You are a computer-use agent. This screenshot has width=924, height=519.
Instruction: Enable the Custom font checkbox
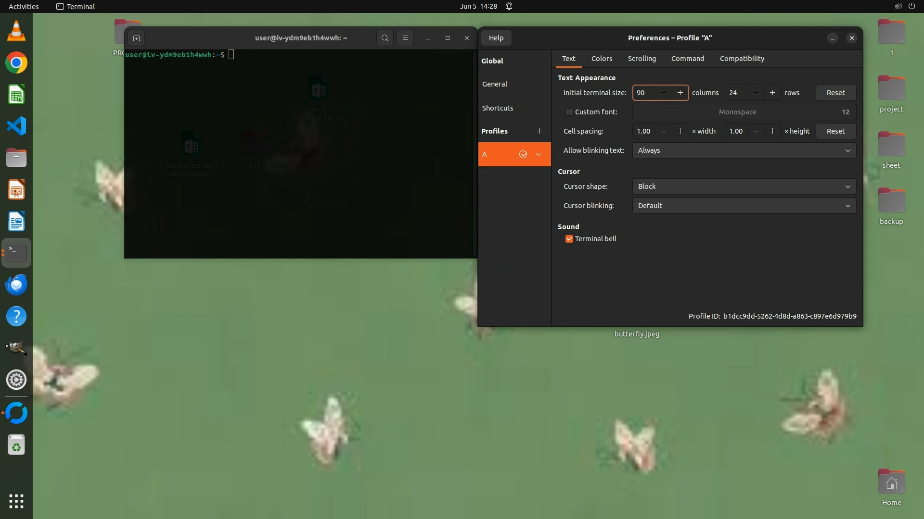coord(569,112)
